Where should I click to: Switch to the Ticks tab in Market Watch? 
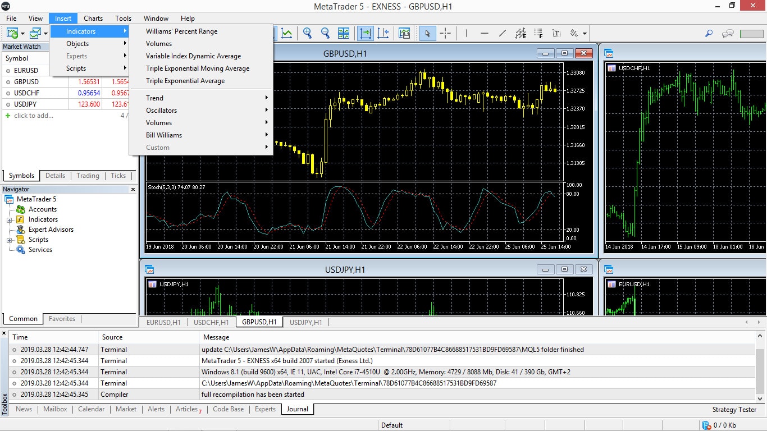coord(118,176)
